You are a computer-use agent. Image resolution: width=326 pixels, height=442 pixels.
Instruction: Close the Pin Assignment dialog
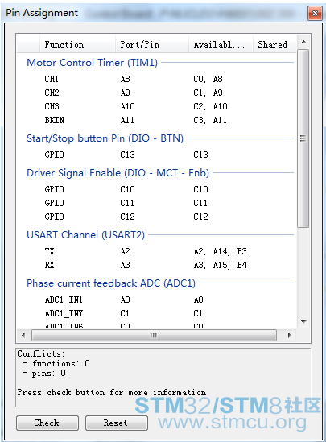pos(315,13)
